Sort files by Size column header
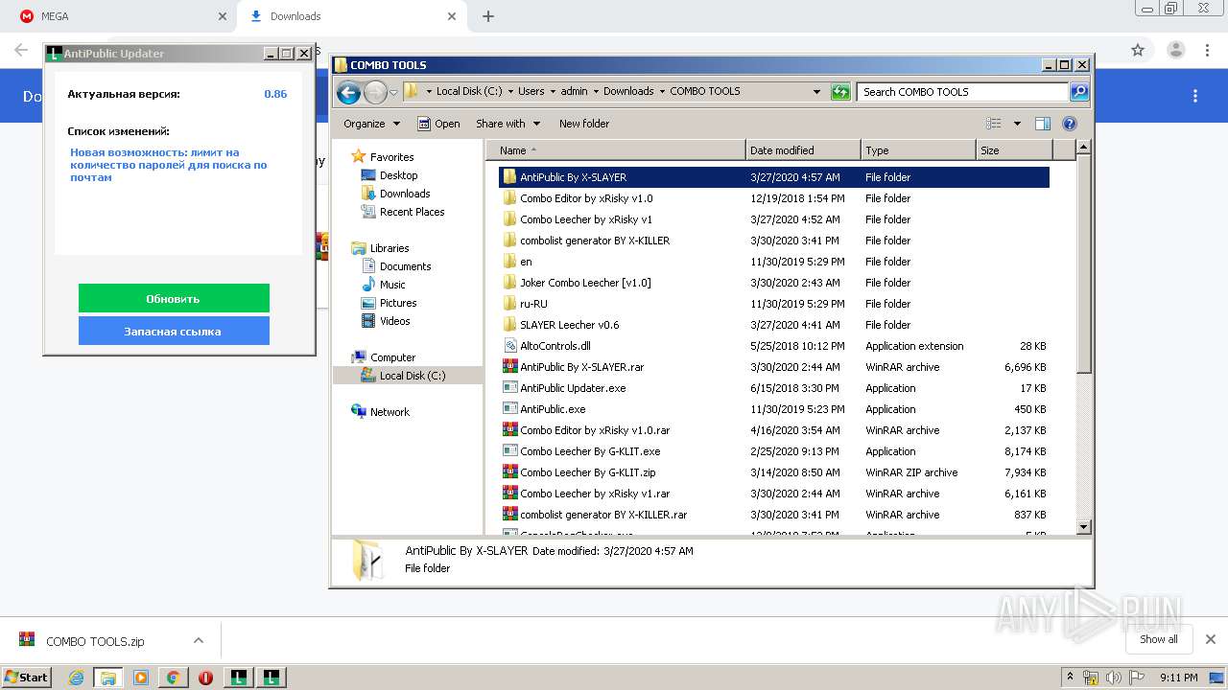Image resolution: width=1228 pixels, height=690 pixels. [x=1014, y=150]
